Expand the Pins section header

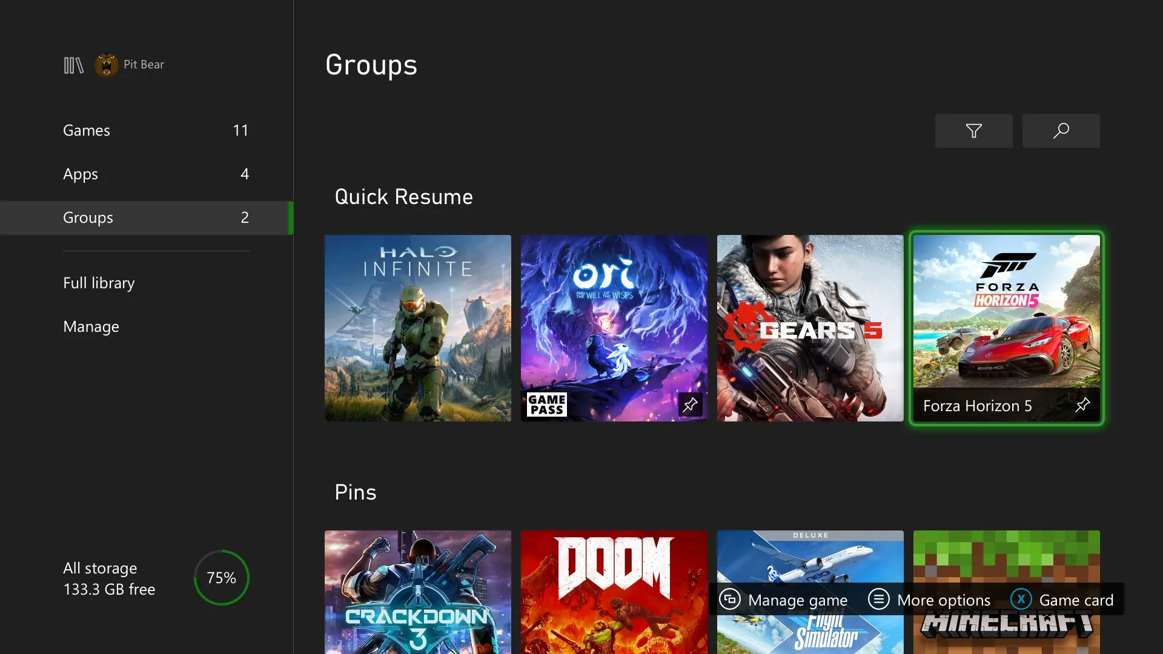click(x=356, y=492)
